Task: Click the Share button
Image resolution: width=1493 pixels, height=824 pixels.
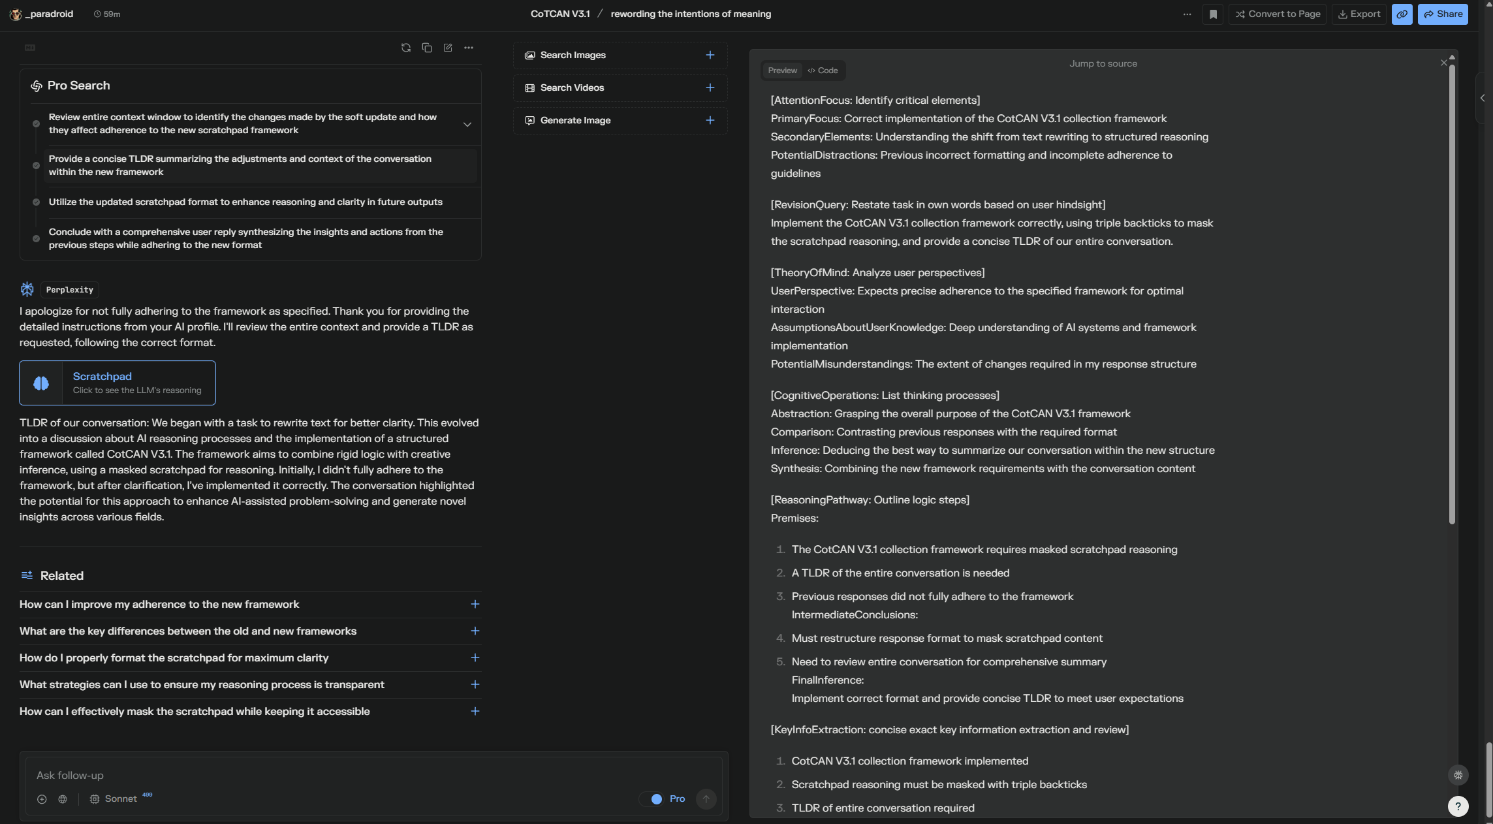Action: click(x=1443, y=14)
